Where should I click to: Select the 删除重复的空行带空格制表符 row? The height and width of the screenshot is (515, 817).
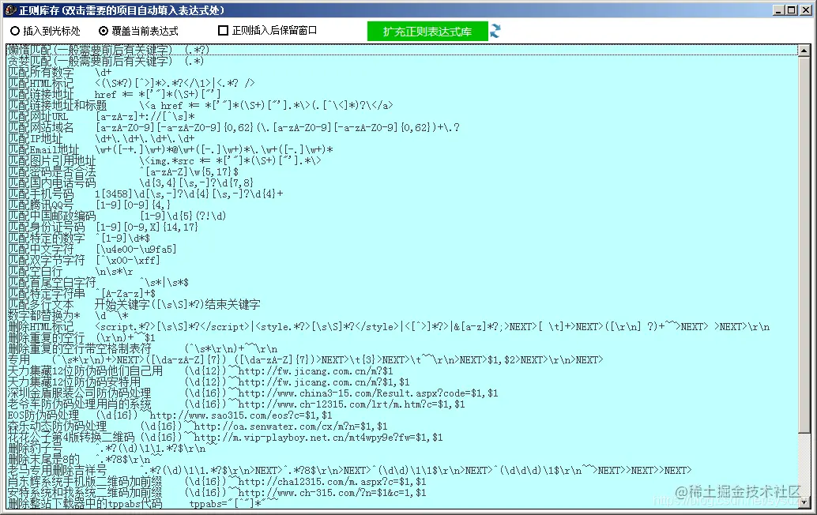[401, 349]
